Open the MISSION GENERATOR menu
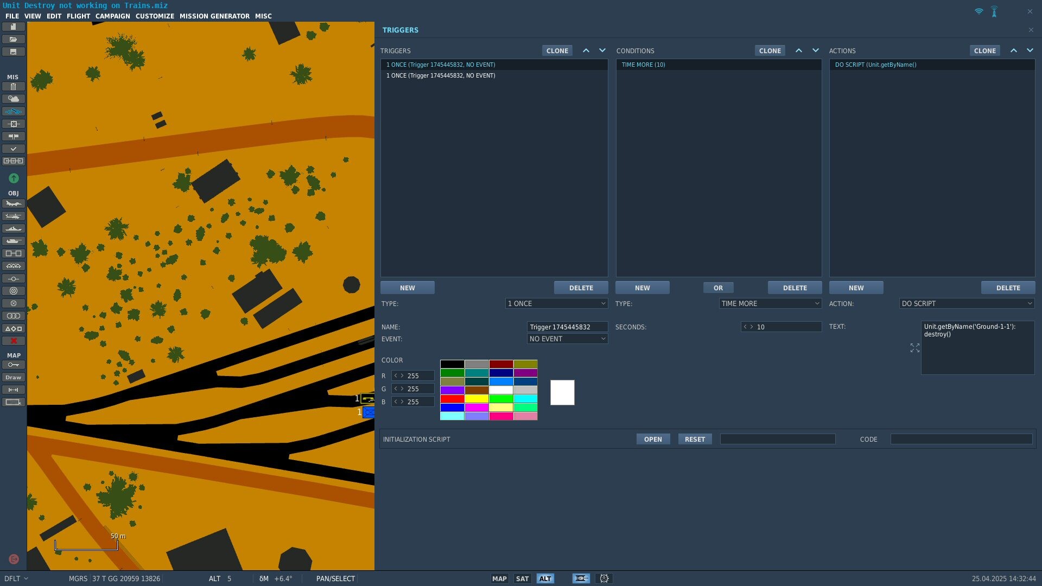The width and height of the screenshot is (1042, 586). [214, 16]
